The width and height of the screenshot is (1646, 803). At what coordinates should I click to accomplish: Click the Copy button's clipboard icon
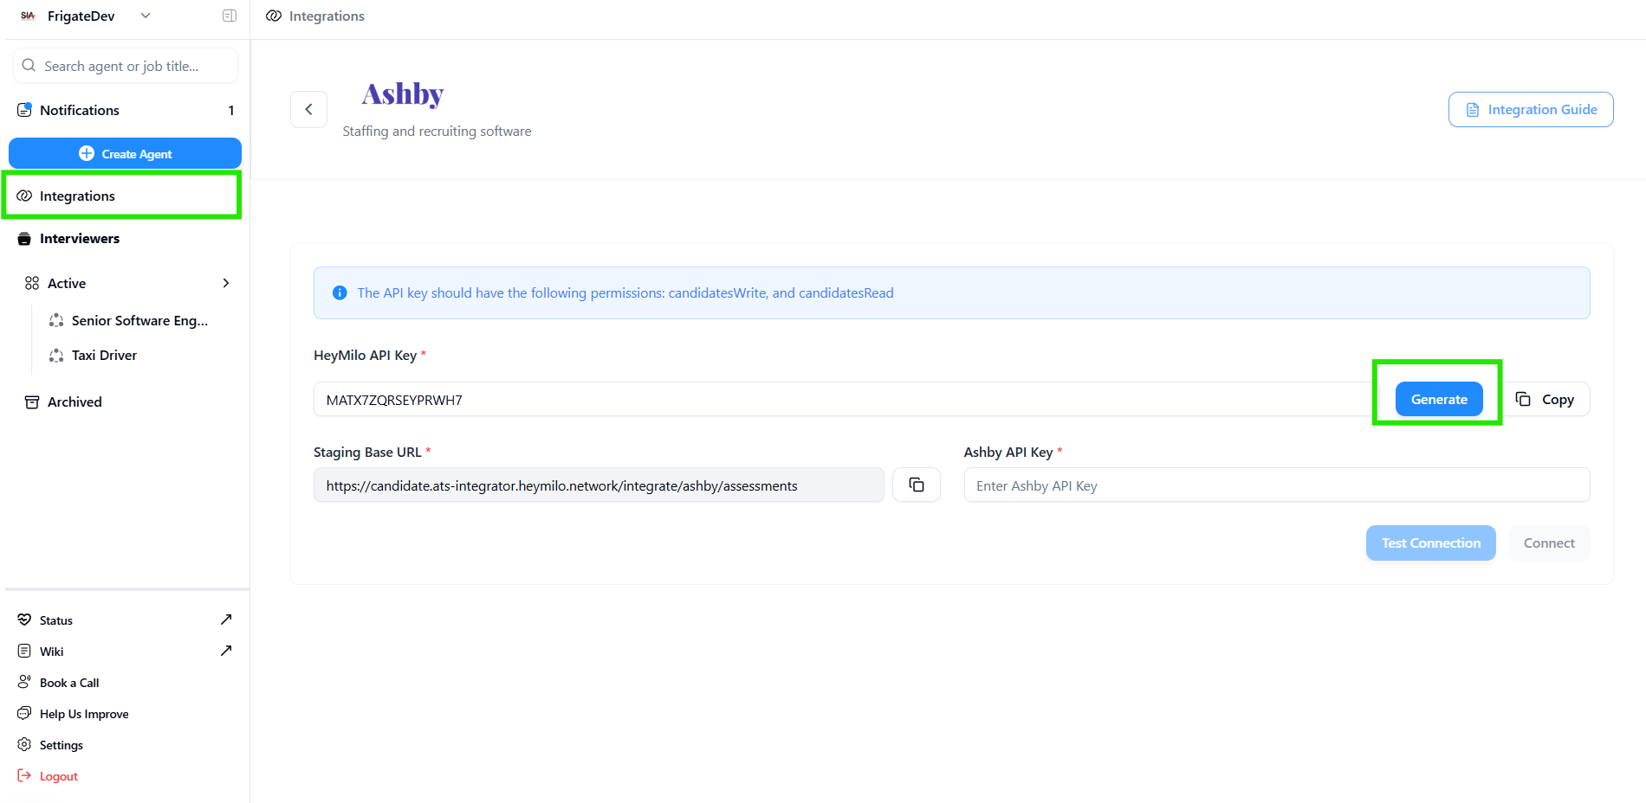(1523, 399)
